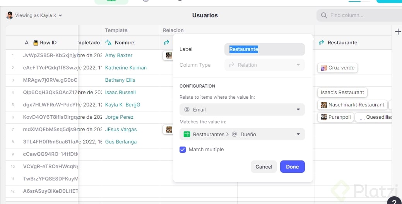
Task: Cancel the column configuration dialog
Action: coord(264,167)
